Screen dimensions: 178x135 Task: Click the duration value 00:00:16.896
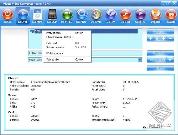coord(131,82)
